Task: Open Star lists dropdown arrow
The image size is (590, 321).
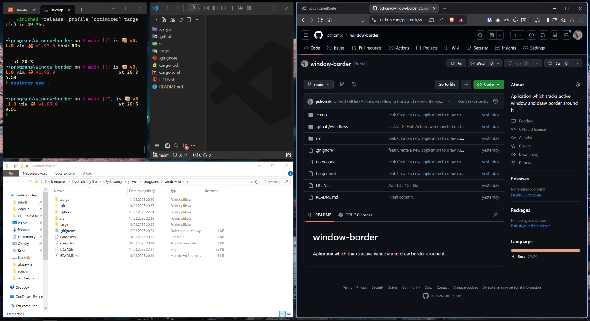Action: 577,63
